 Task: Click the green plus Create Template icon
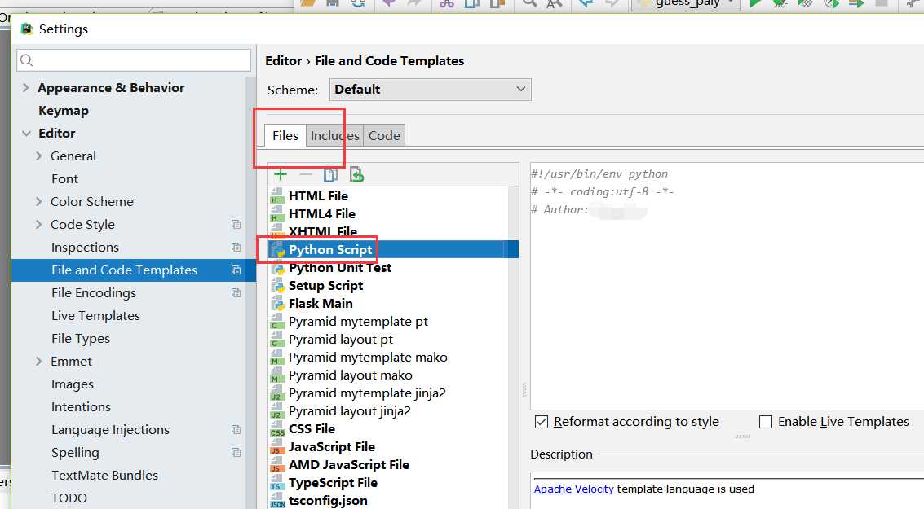281,175
